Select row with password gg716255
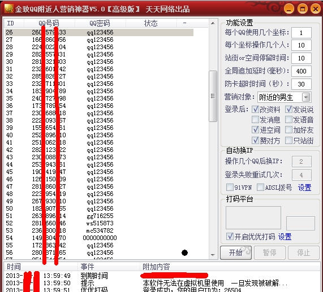 tap(99, 216)
